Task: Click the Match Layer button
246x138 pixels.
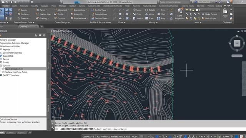Action: tap(209, 18)
